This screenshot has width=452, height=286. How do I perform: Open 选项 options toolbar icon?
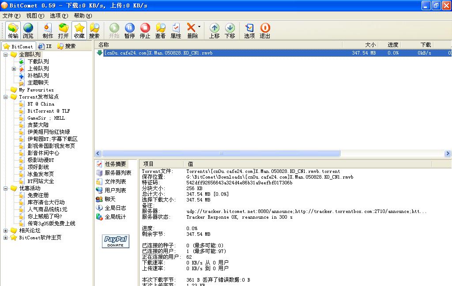click(249, 30)
